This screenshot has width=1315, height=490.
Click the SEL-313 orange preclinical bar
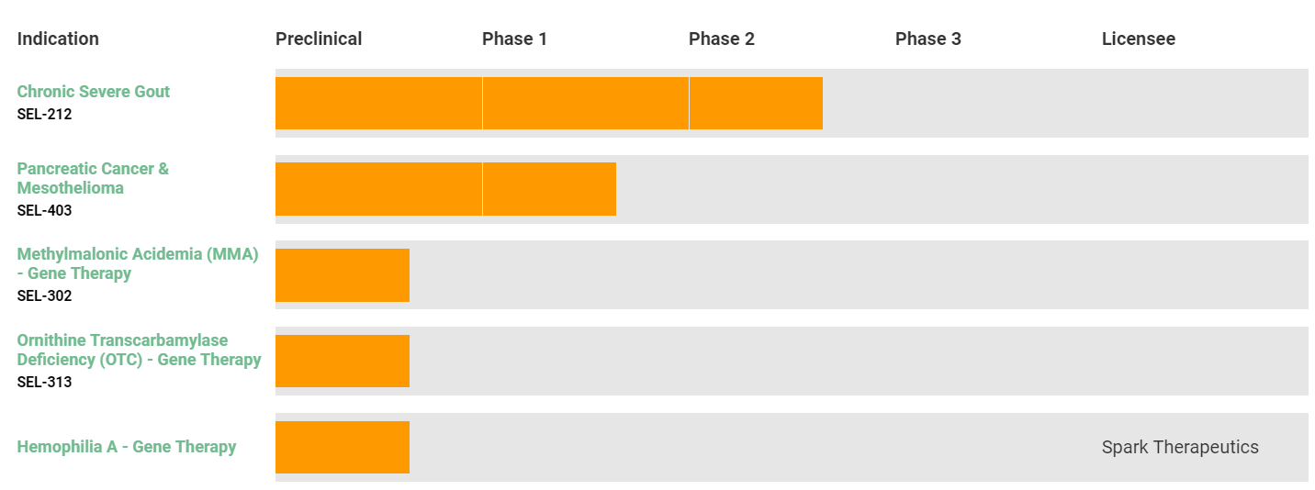[x=343, y=361]
